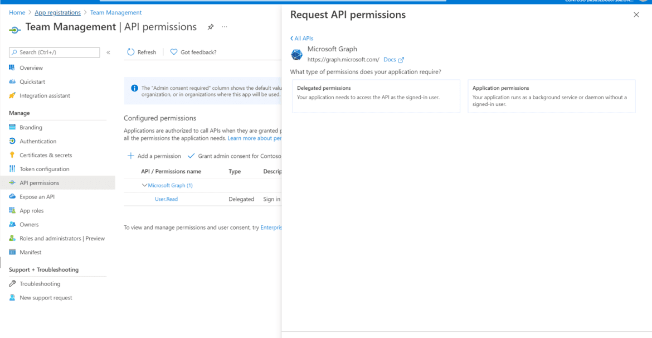Select the Delegated permissions card
This screenshot has width=652, height=338.
pyautogui.click(x=376, y=96)
